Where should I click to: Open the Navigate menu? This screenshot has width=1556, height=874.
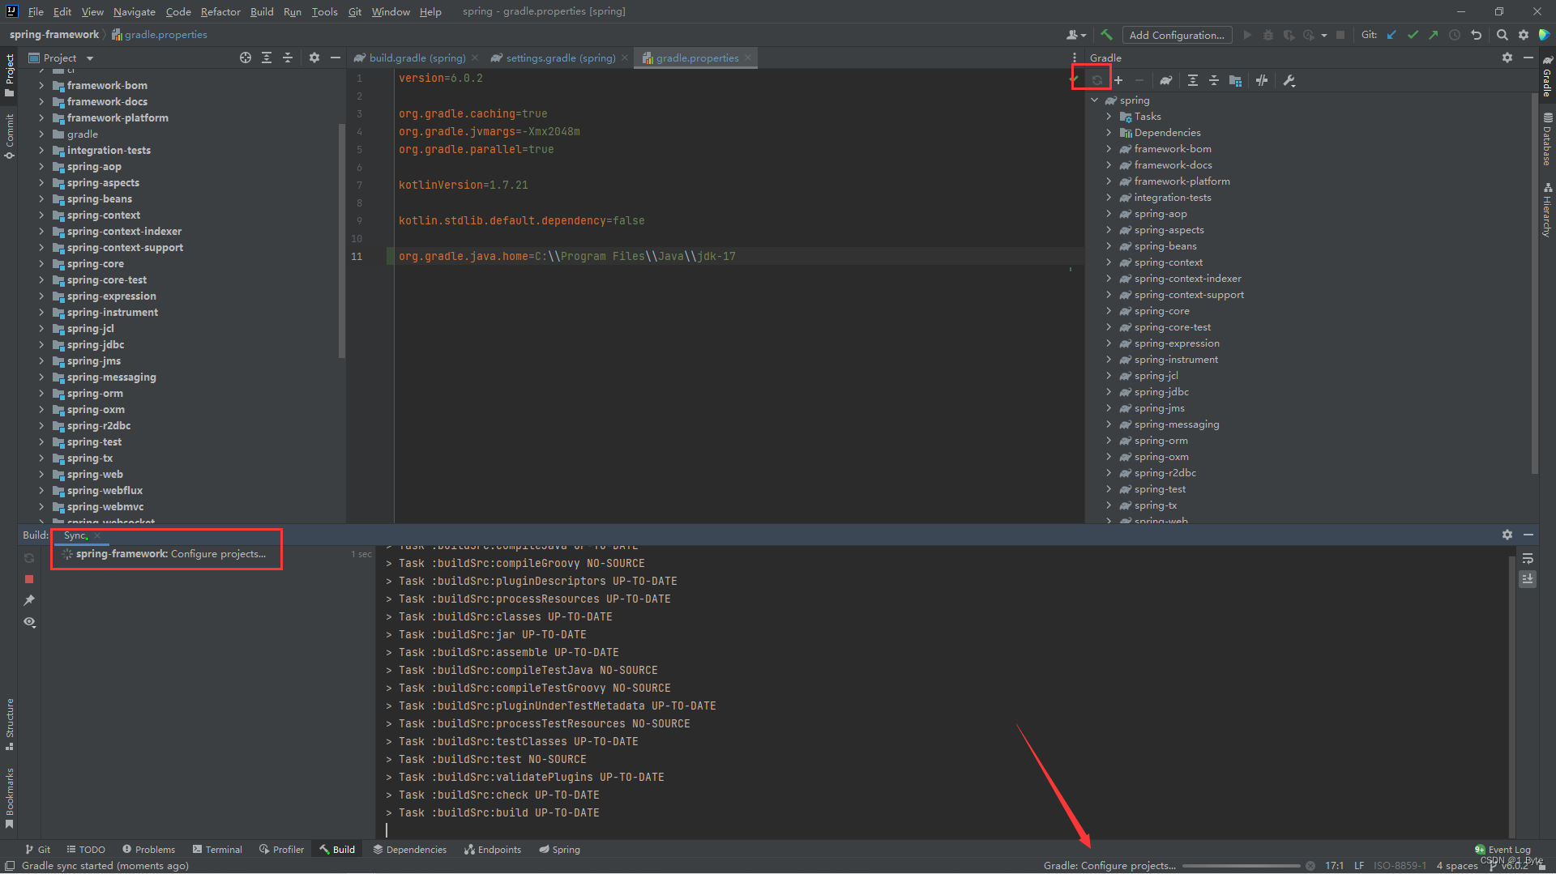134,11
